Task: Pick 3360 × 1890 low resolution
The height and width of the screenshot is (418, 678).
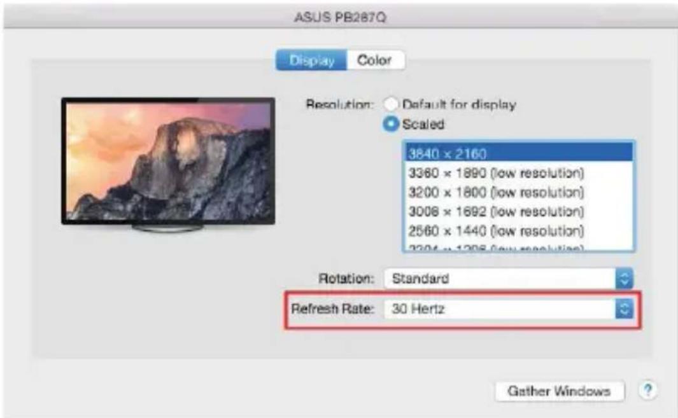Action: (519, 173)
